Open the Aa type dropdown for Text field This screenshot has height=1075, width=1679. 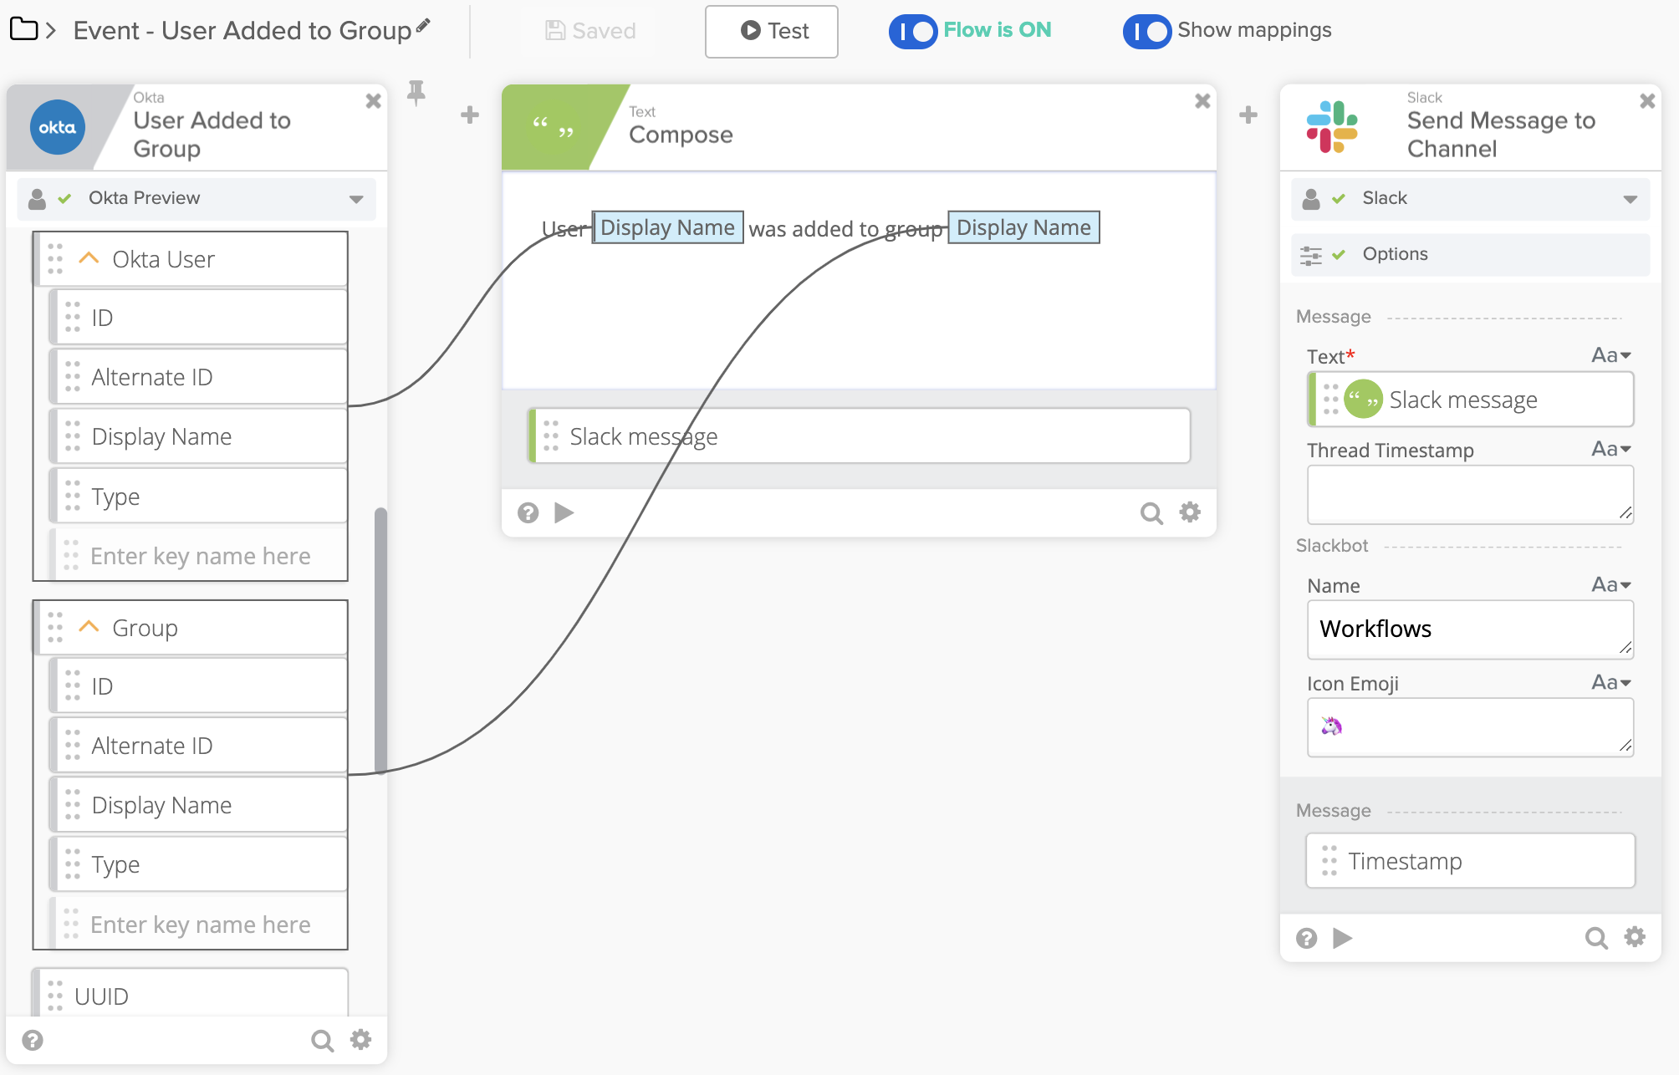pos(1611,355)
